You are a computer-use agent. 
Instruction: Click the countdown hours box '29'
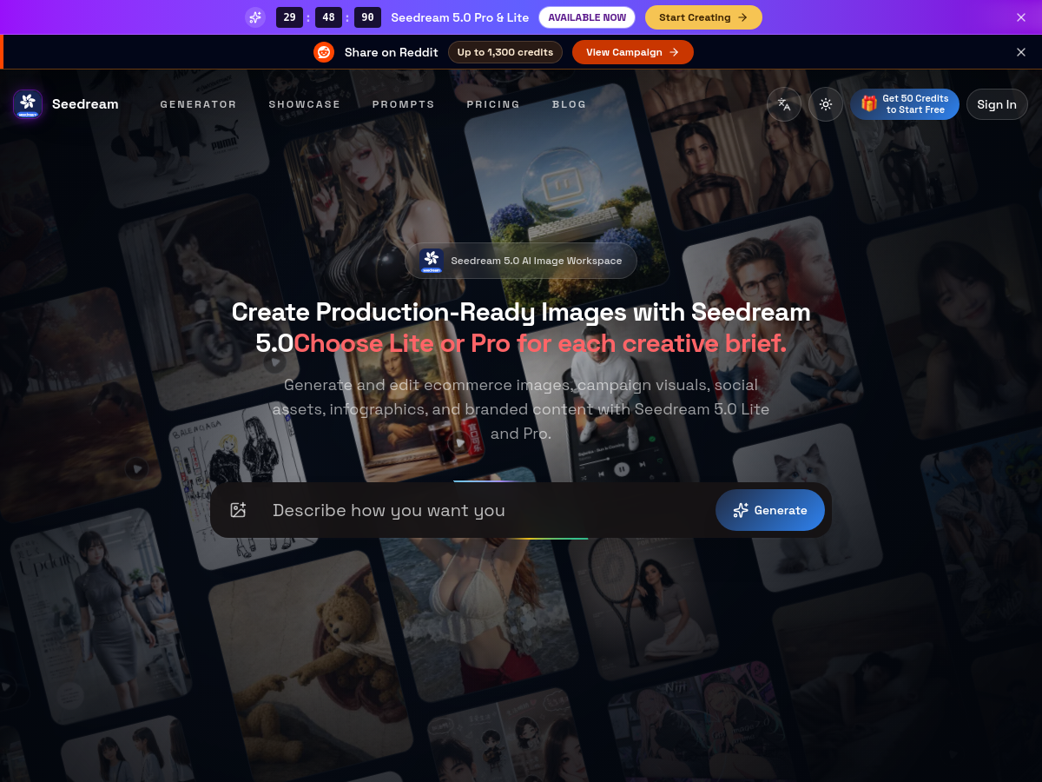click(x=289, y=17)
